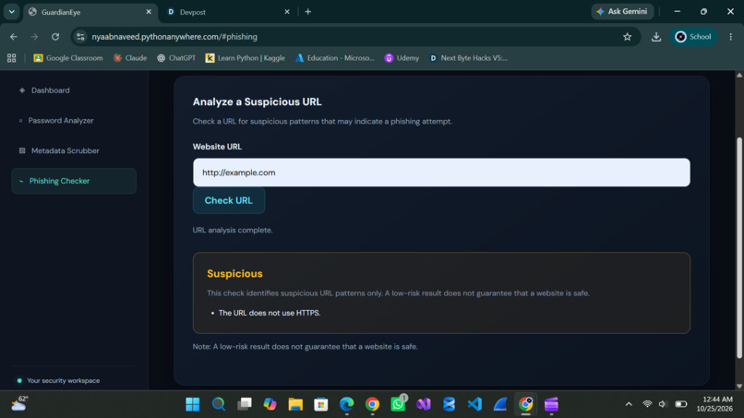The height and width of the screenshot is (418, 744).
Task: Click Ask Gemini button
Action: click(622, 11)
